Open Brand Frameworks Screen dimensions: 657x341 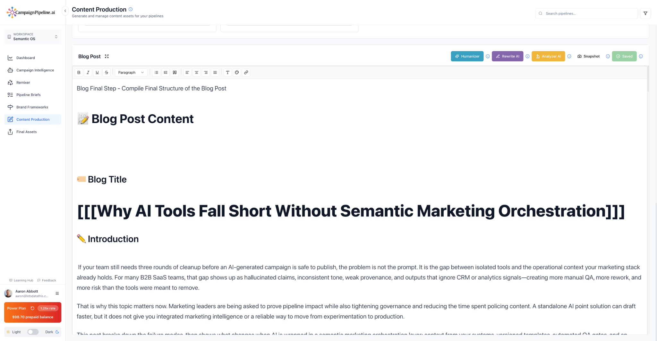pos(33,107)
